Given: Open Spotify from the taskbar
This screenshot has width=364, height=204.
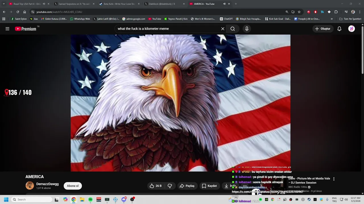Looking at the screenshot, I should 90,199.
